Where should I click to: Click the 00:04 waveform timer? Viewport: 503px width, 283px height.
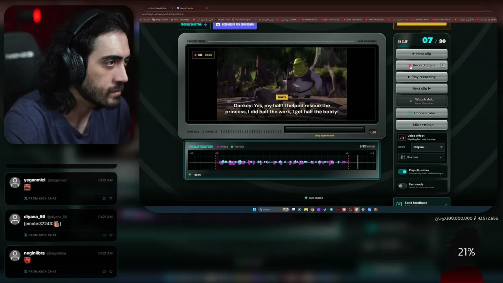click(198, 175)
